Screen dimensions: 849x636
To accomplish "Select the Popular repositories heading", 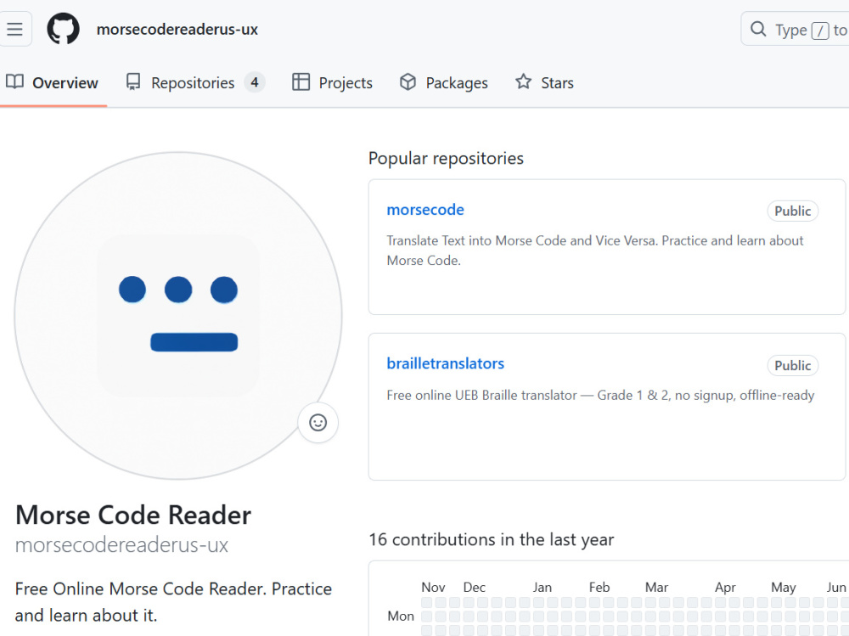I will tap(447, 158).
